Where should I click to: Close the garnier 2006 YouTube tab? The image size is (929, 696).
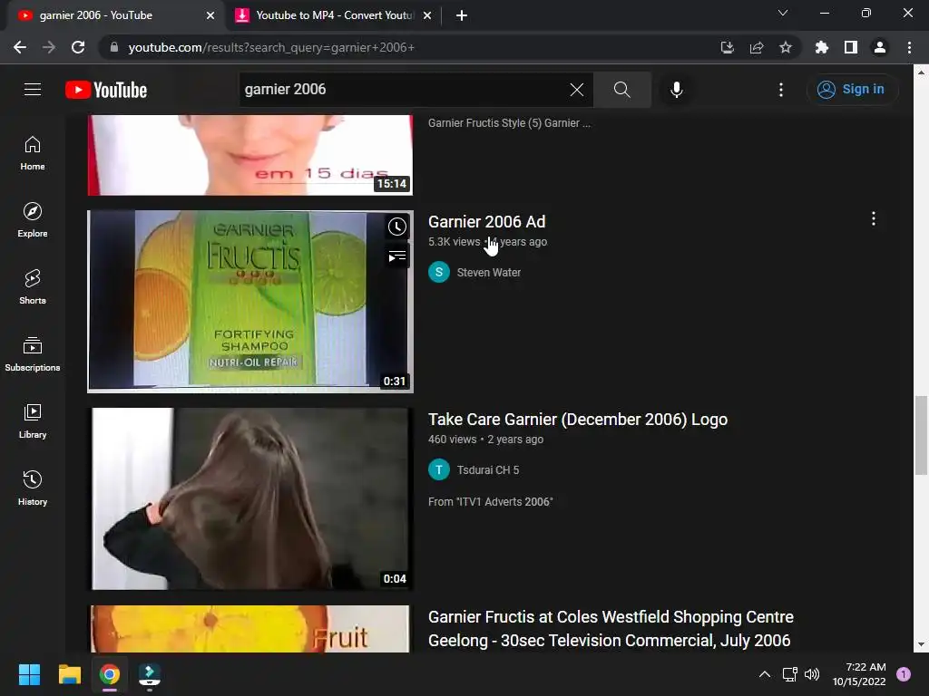click(210, 15)
